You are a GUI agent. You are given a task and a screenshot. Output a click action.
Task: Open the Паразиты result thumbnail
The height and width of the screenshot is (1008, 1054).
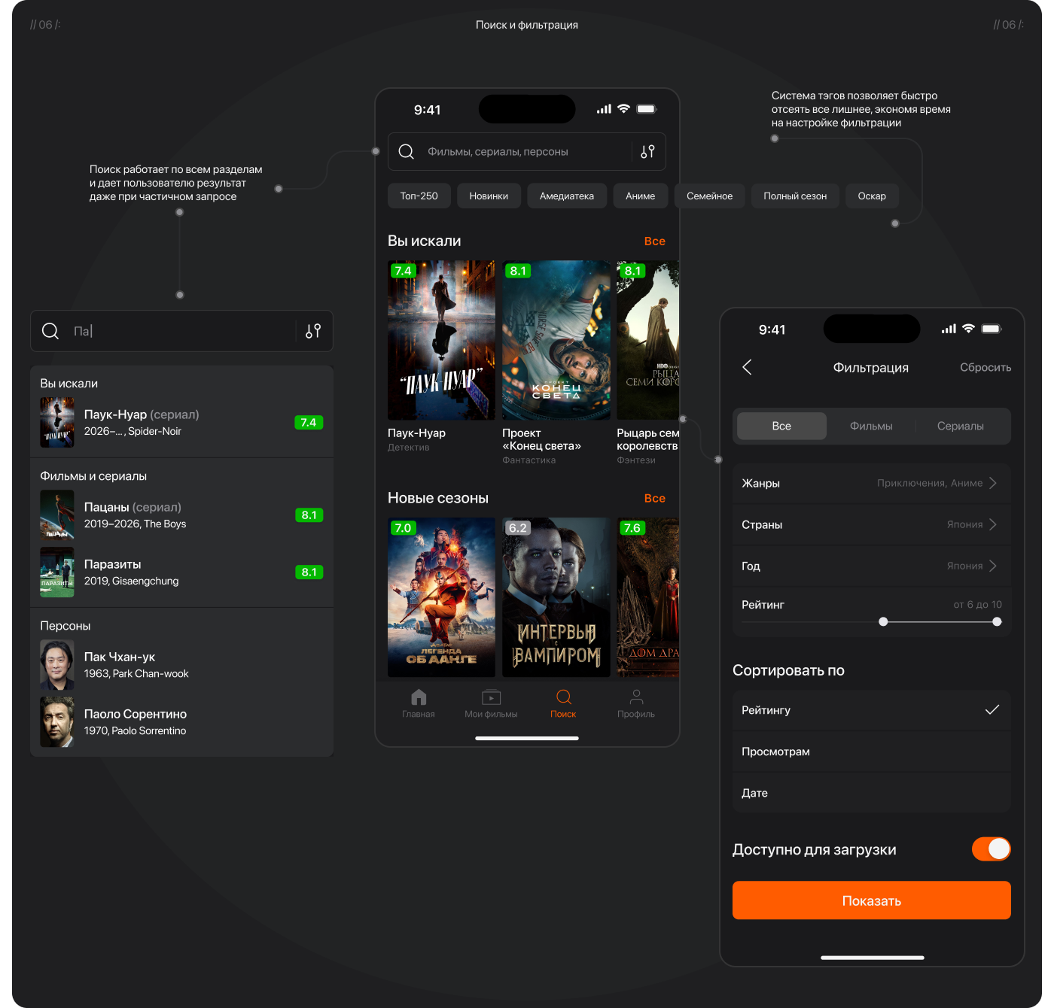[57, 572]
